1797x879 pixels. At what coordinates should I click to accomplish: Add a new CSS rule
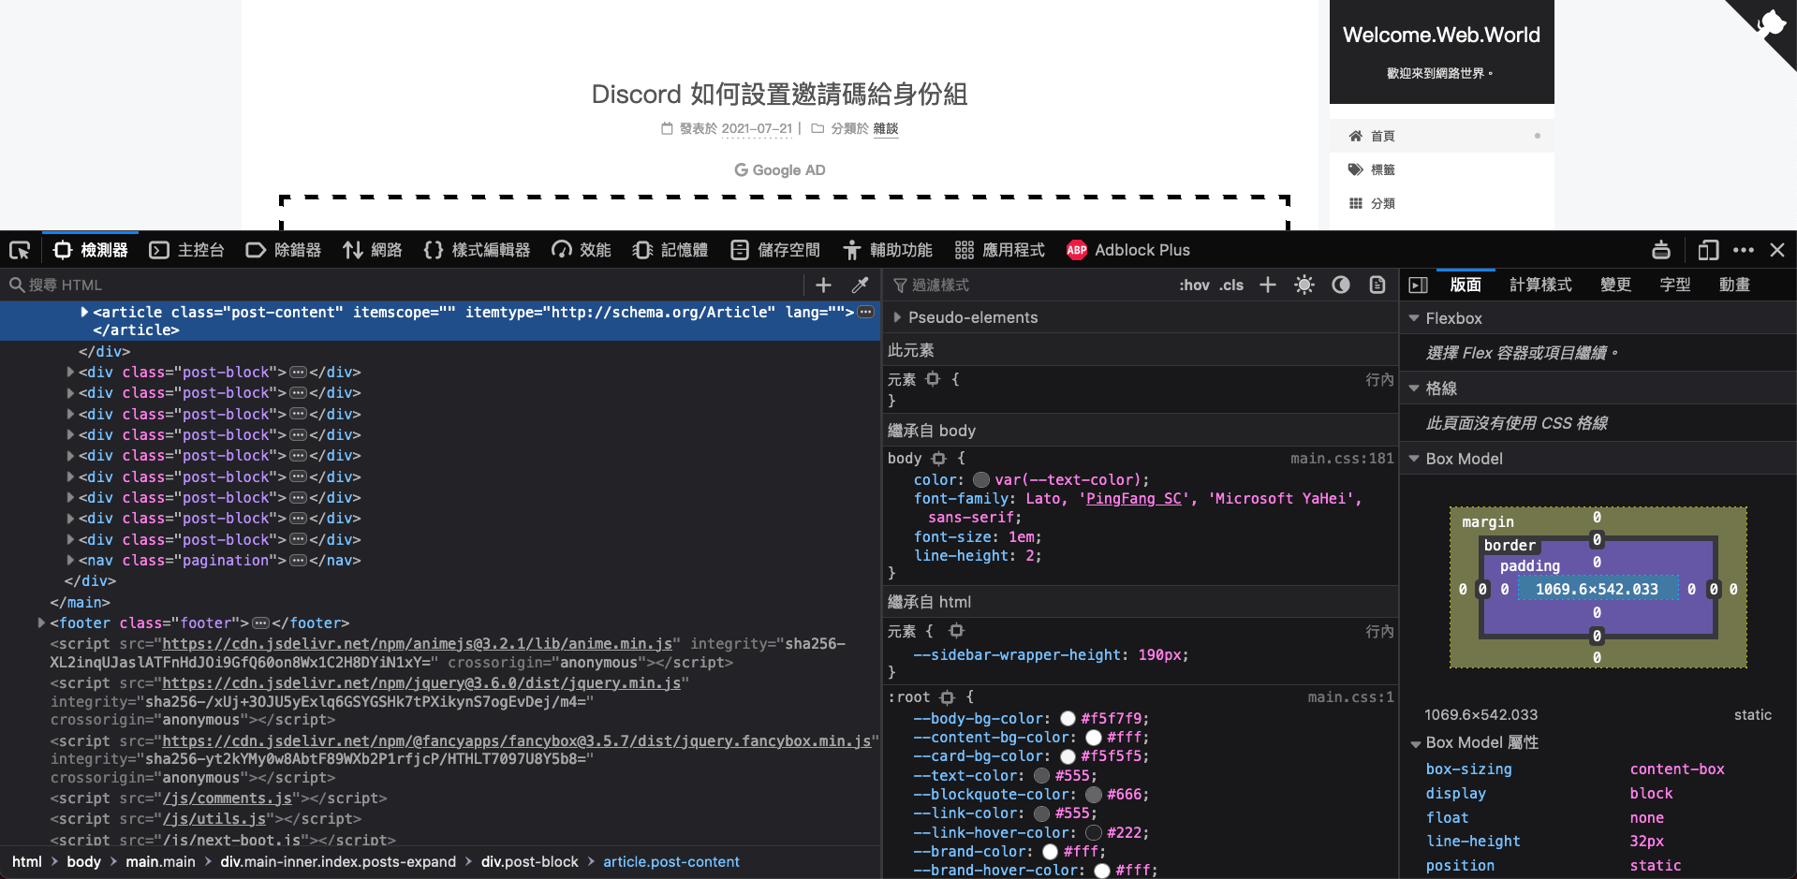pos(1267,285)
